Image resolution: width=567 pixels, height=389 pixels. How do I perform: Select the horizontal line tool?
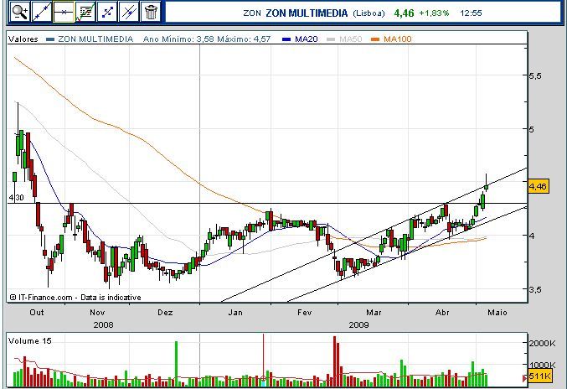pos(64,12)
